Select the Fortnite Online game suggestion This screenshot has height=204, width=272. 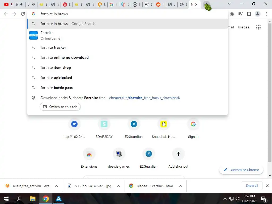point(127,35)
